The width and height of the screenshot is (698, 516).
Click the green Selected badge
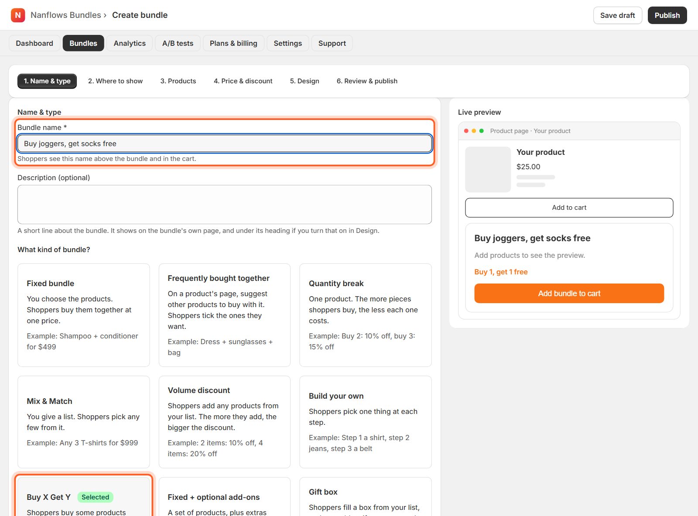click(95, 497)
